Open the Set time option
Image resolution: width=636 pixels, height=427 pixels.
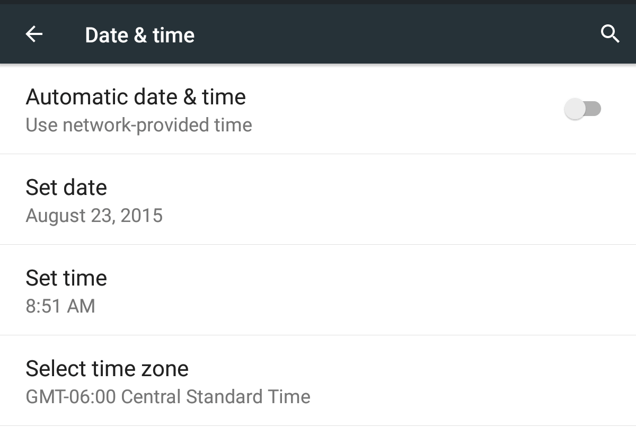point(318,290)
